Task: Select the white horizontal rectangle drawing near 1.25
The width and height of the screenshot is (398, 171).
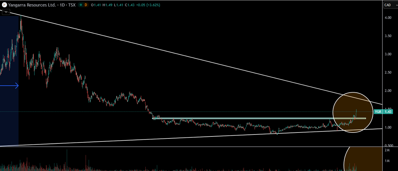Action: (259, 119)
